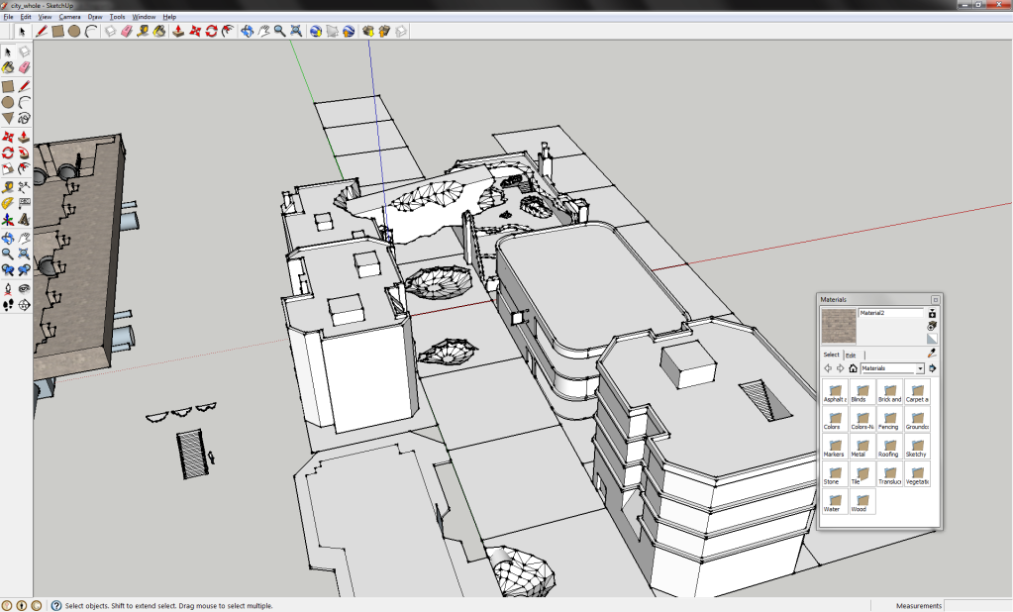
Task: Click the Get Models download icon
Action: click(x=368, y=31)
